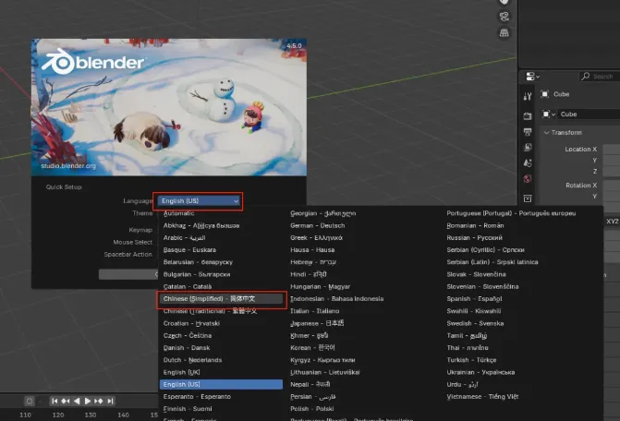
Task: Select Dutch - Nederlands entry
Action: pos(221,360)
